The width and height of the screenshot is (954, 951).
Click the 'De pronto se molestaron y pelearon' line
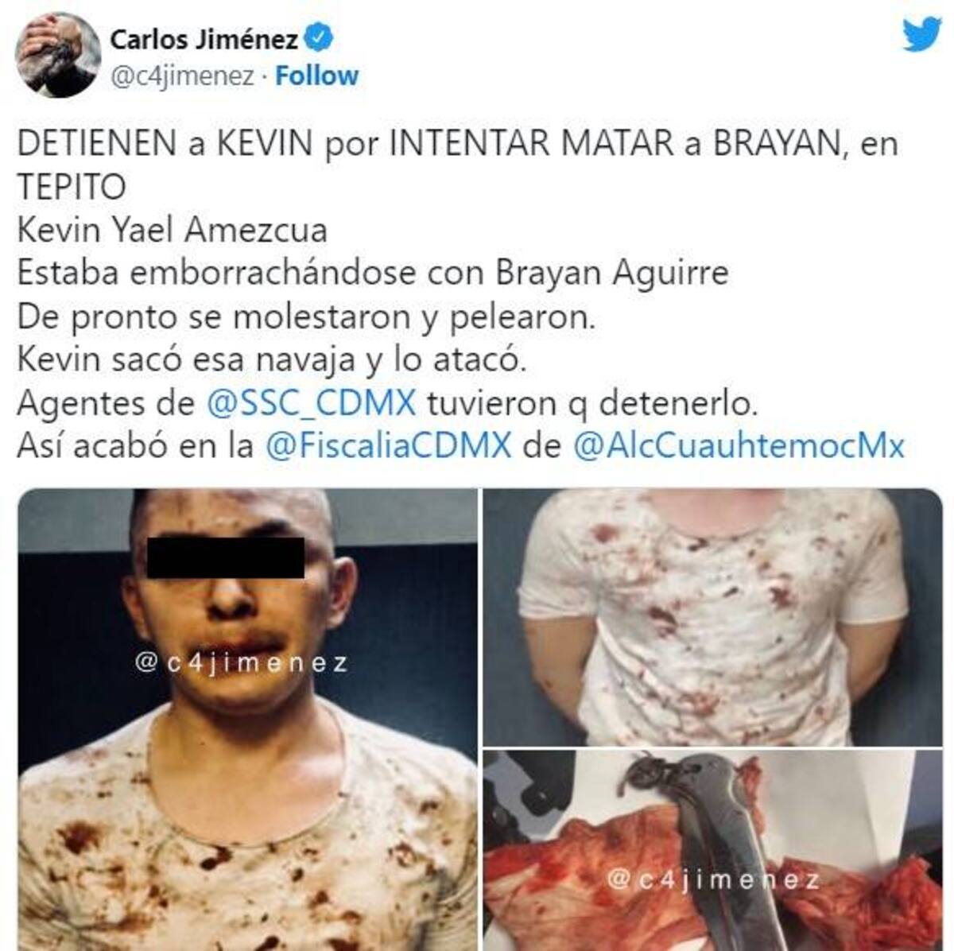click(305, 317)
